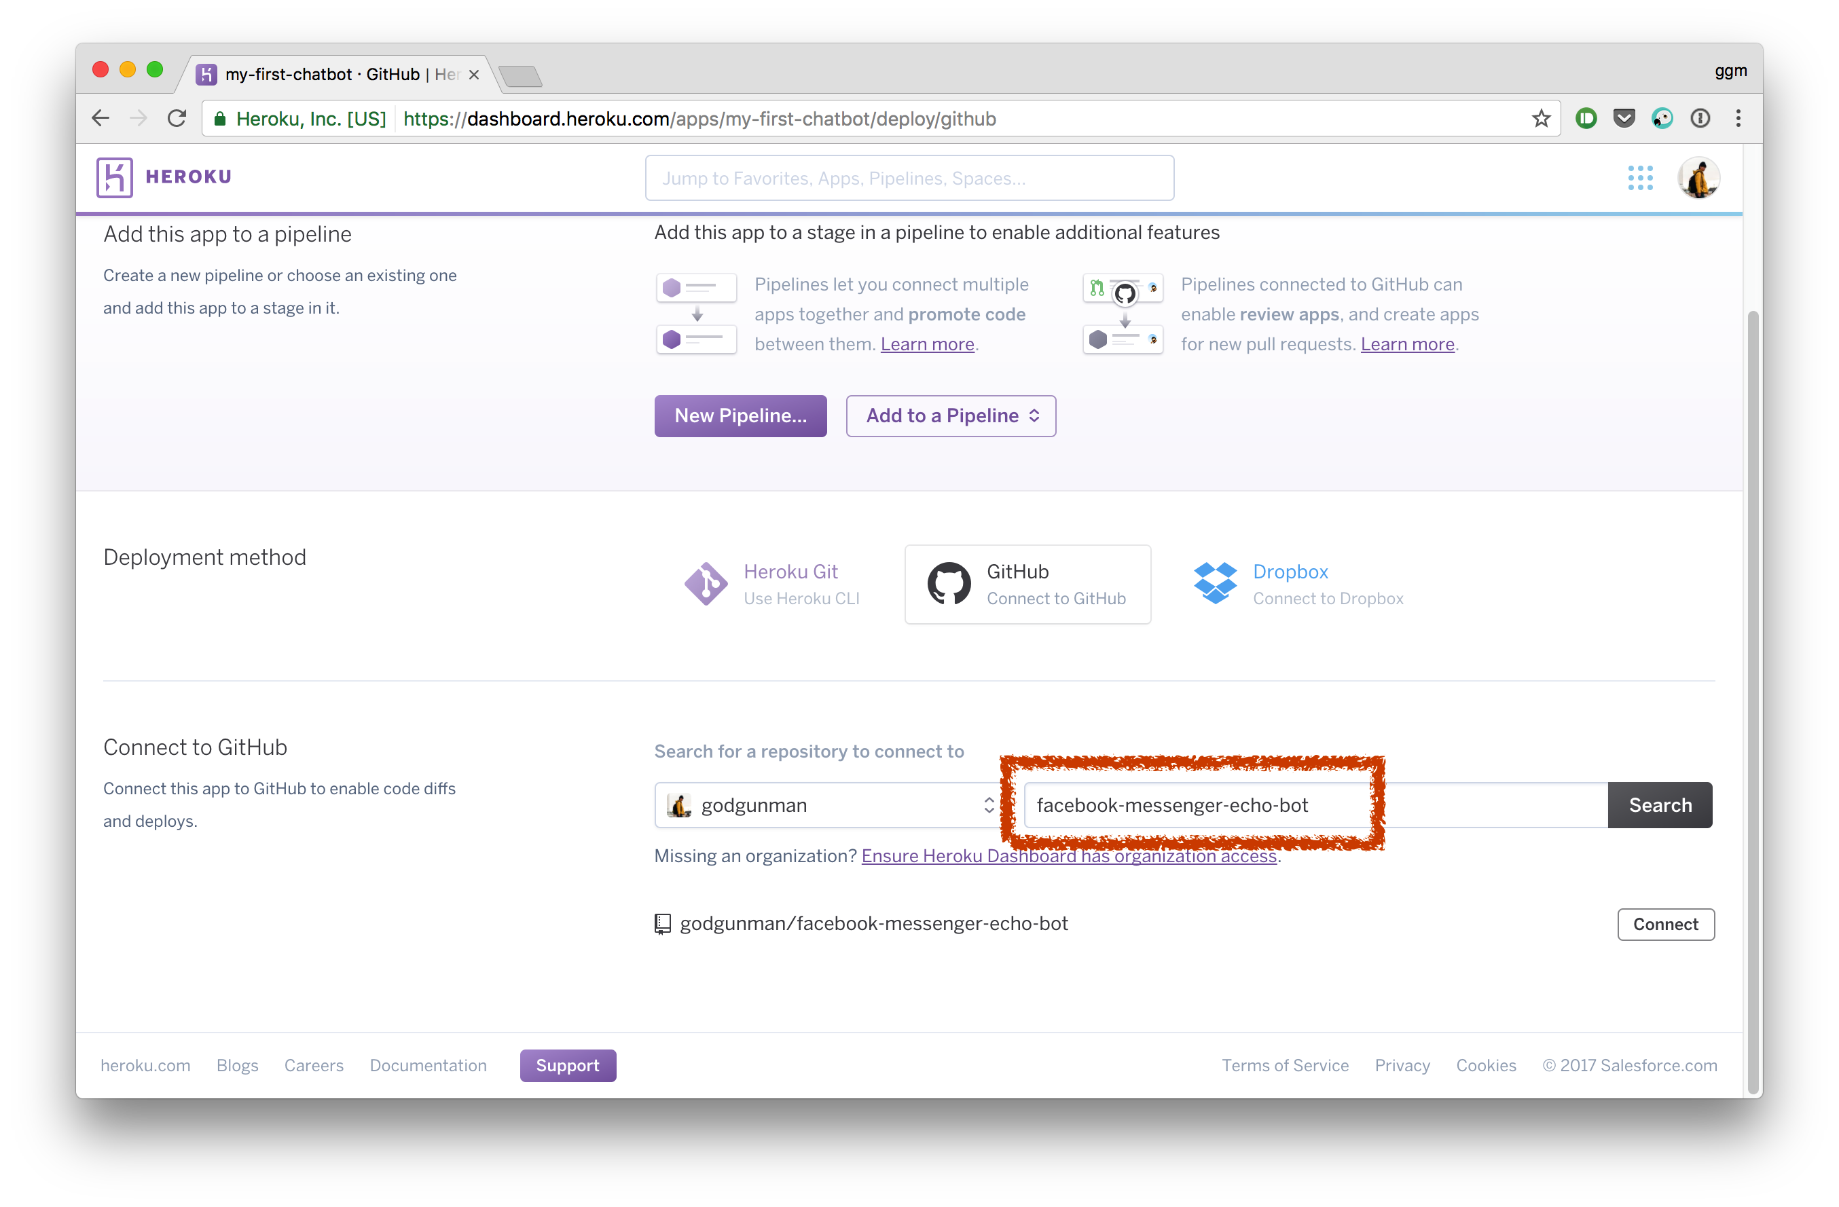Reload the page with the refresh icon
The height and width of the screenshot is (1207, 1839).
[177, 118]
